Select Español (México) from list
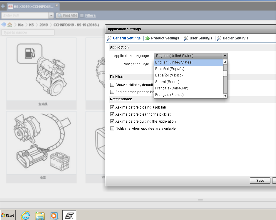Viewport: 276px width, 220px height. [188, 75]
